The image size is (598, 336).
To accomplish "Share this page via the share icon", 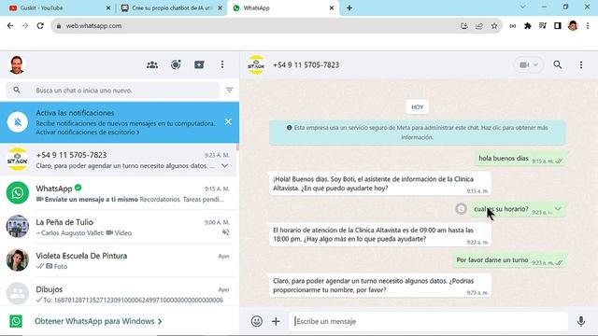I will pyautogui.click(x=479, y=25).
